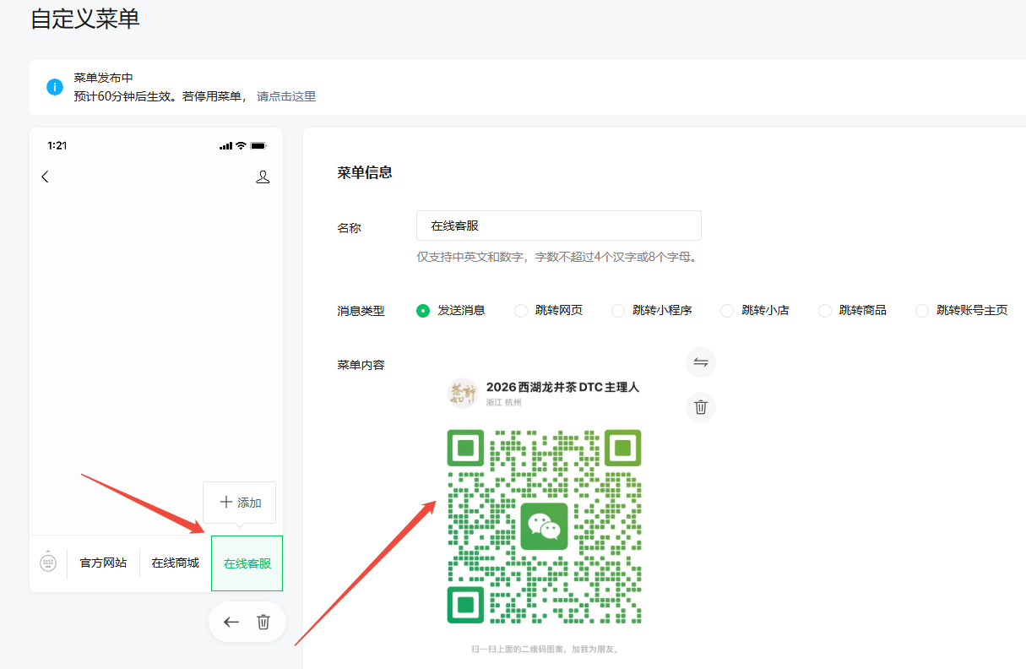Choose the 跳转网页 message type
Image resolution: width=1026 pixels, height=669 pixels.
click(x=521, y=311)
